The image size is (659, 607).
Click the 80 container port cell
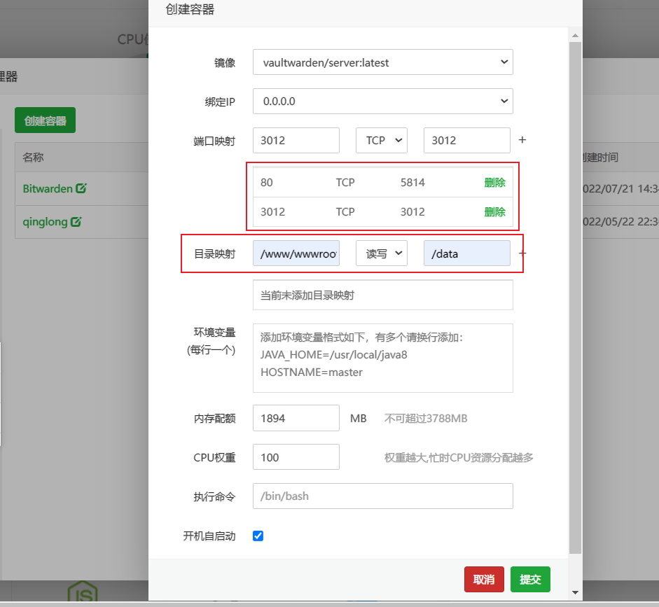click(266, 182)
